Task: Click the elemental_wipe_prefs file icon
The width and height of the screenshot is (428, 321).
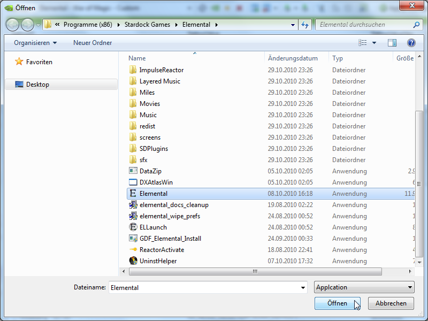Action: pyautogui.click(x=133, y=216)
